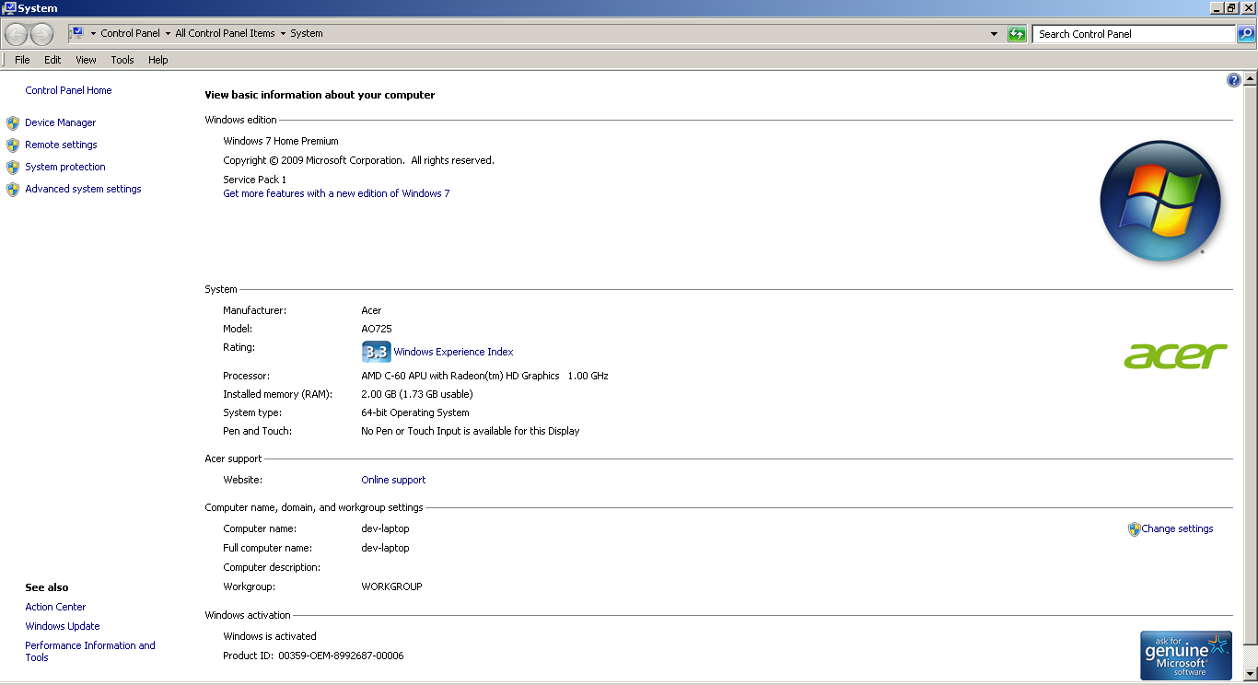Click Get more features with new edition link

(x=336, y=193)
